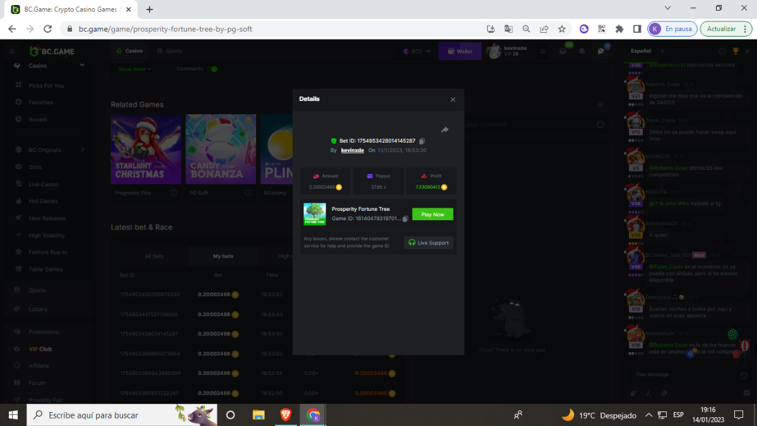The height and width of the screenshot is (426, 757).
Task: Expand the Show more section
Action: click(x=135, y=69)
